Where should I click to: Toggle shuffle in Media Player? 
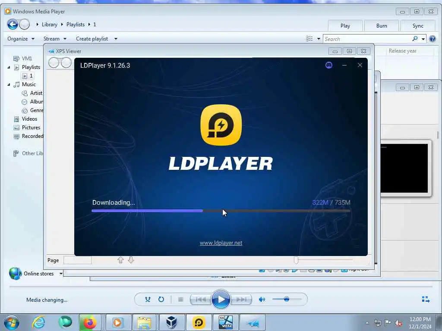[x=148, y=300]
